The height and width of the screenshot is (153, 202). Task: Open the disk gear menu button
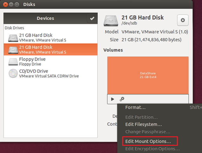point(183,20)
